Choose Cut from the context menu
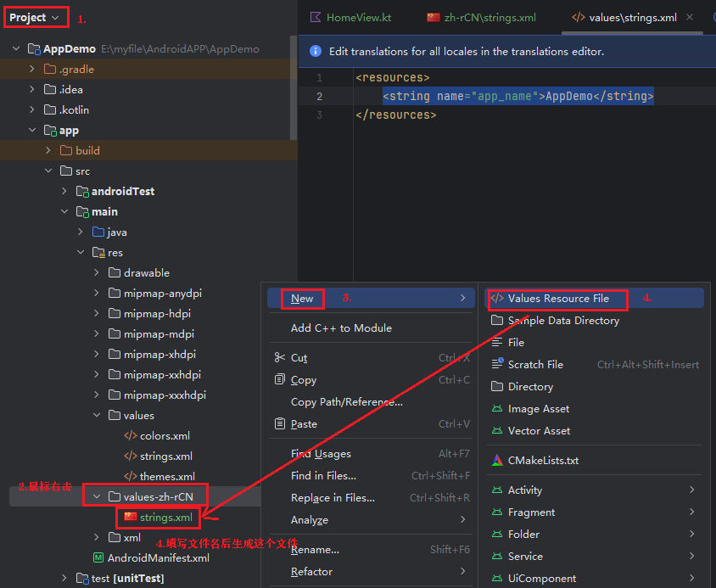Image resolution: width=716 pixels, height=588 pixels. [372, 358]
